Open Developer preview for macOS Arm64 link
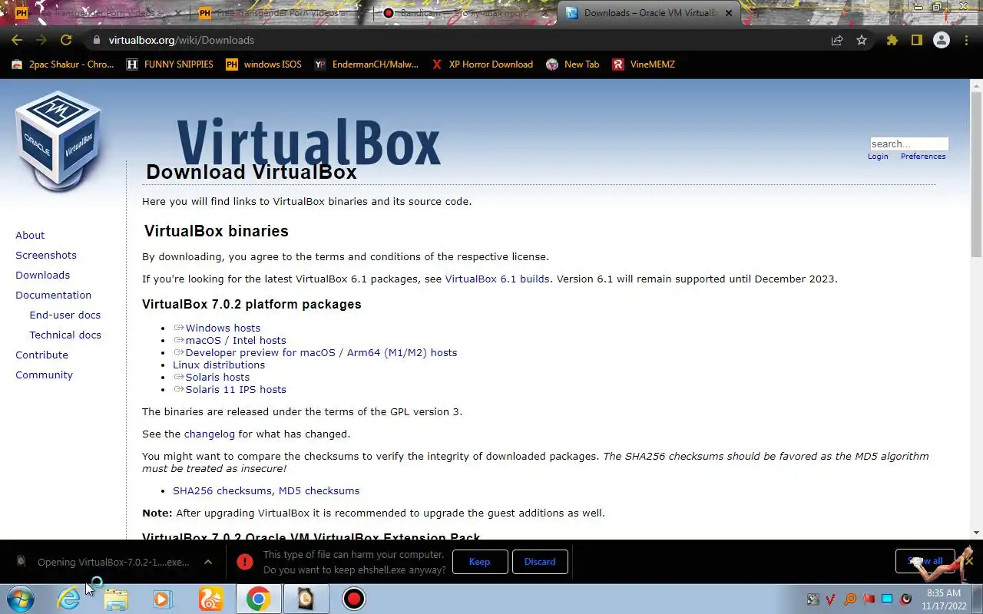 pos(321,352)
